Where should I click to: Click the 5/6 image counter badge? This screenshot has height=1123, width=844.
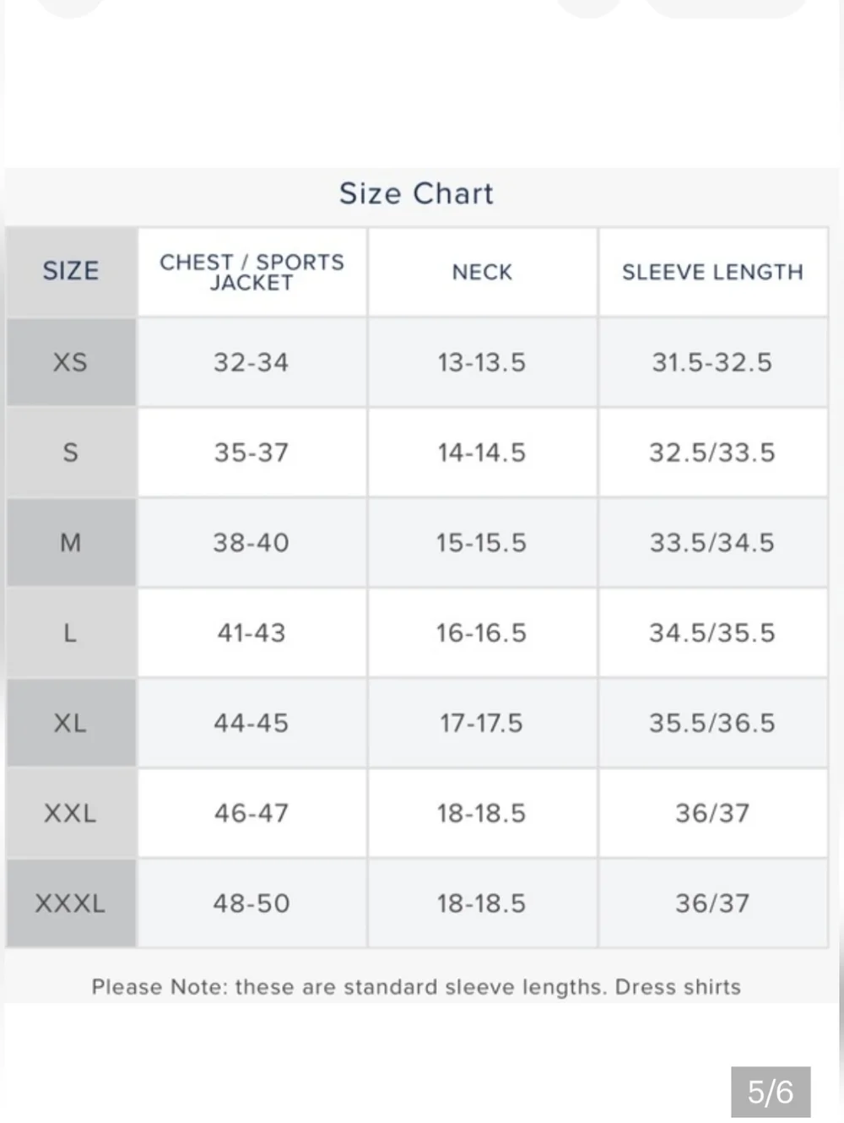point(771,1092)
